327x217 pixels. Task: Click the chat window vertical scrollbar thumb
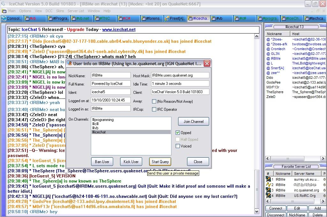257,190
